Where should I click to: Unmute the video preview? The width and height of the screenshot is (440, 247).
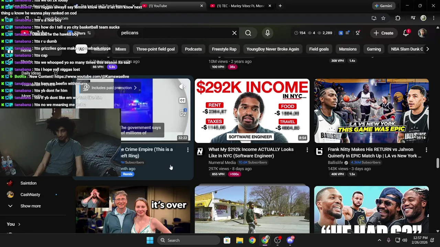pyautogui.click(x=182, y=87)
